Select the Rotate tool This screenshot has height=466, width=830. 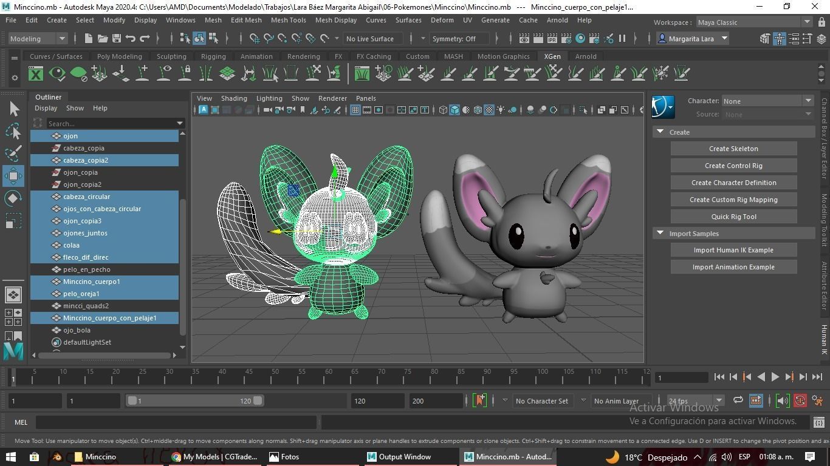[14, 198]
